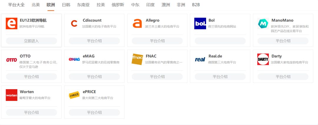This screenshot has width=318, height=125.
Task: Click the EU123 orange e logo
Action: coord(11,23)
